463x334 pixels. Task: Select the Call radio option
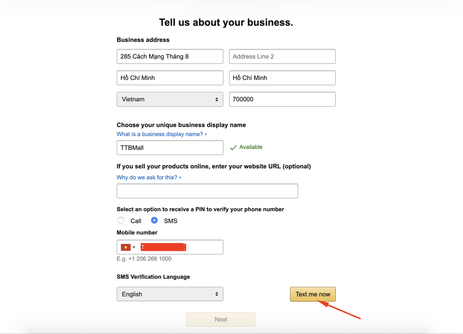121,220
